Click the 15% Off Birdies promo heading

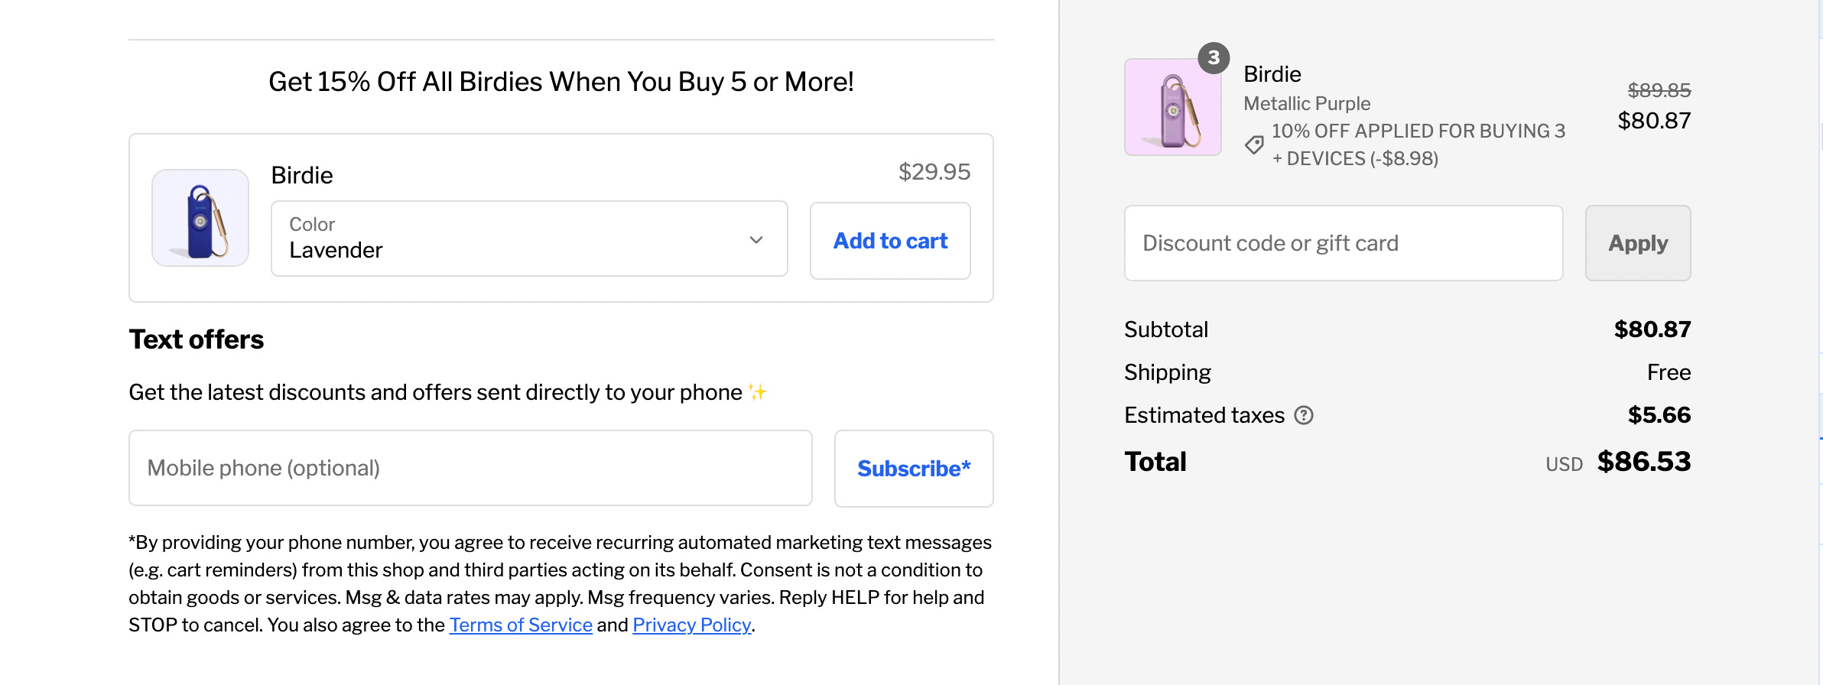pyautogui.click(x=561, y=82)
